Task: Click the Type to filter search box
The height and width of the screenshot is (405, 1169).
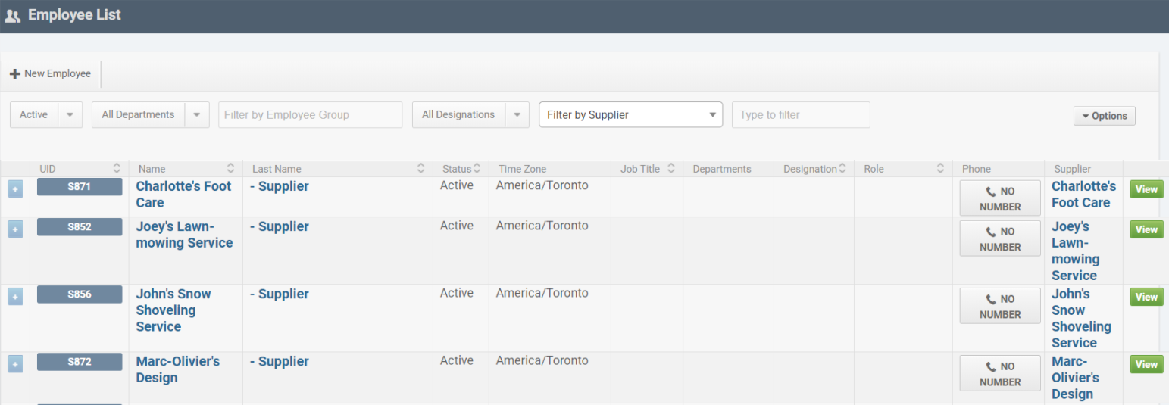Action: 800,115
